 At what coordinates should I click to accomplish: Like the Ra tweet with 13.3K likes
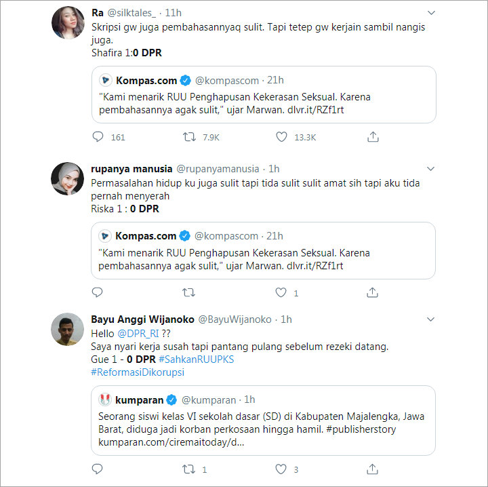pos(281,137)
